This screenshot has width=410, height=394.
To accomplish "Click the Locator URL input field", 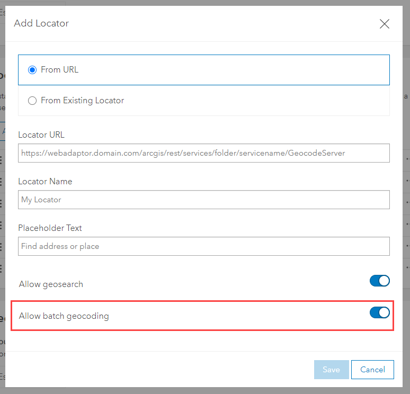I will [204, 153].
